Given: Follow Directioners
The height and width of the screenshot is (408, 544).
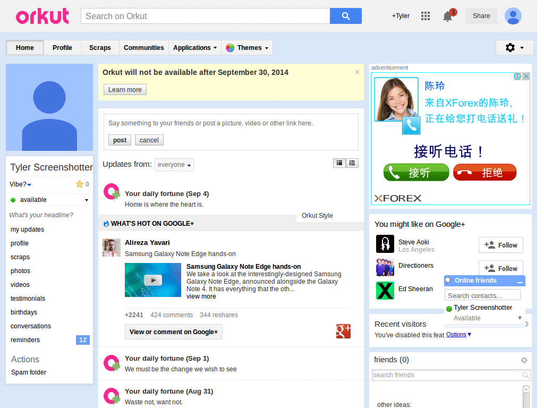Looking at the screenshot, I should point(500,268).
